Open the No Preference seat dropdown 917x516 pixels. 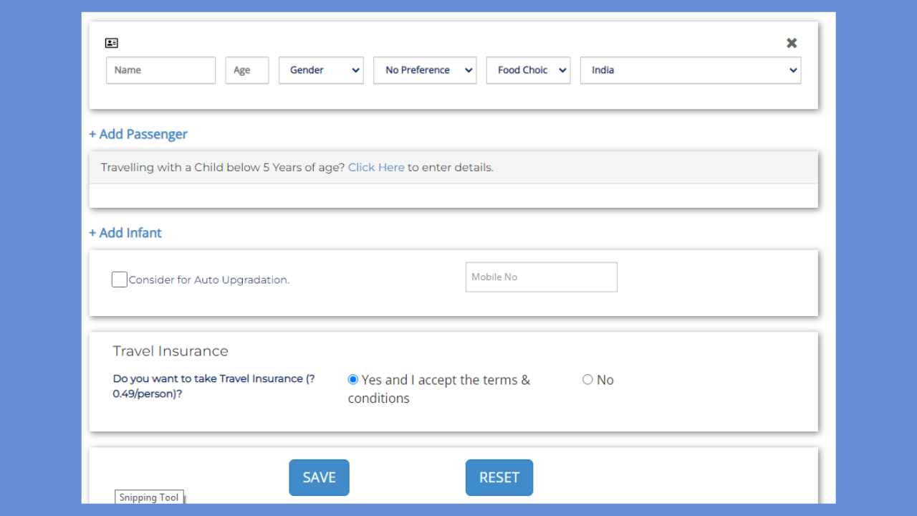click(424, 70)
